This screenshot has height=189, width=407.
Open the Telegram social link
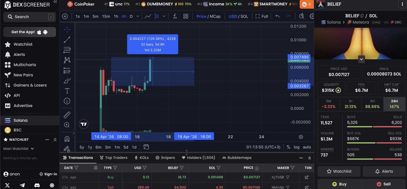[x=22, y=185]
